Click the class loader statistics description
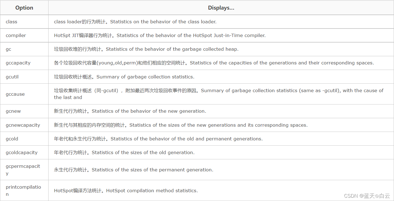The width and height of the screenshot is (394, 201). pos(135,22)
